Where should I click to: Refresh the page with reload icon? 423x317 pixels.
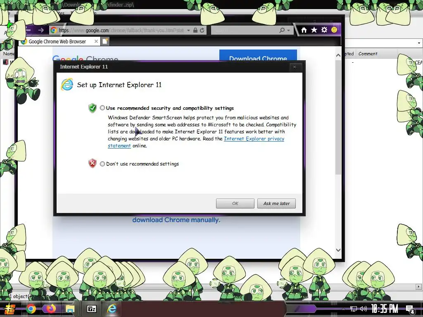click(202, 30)
